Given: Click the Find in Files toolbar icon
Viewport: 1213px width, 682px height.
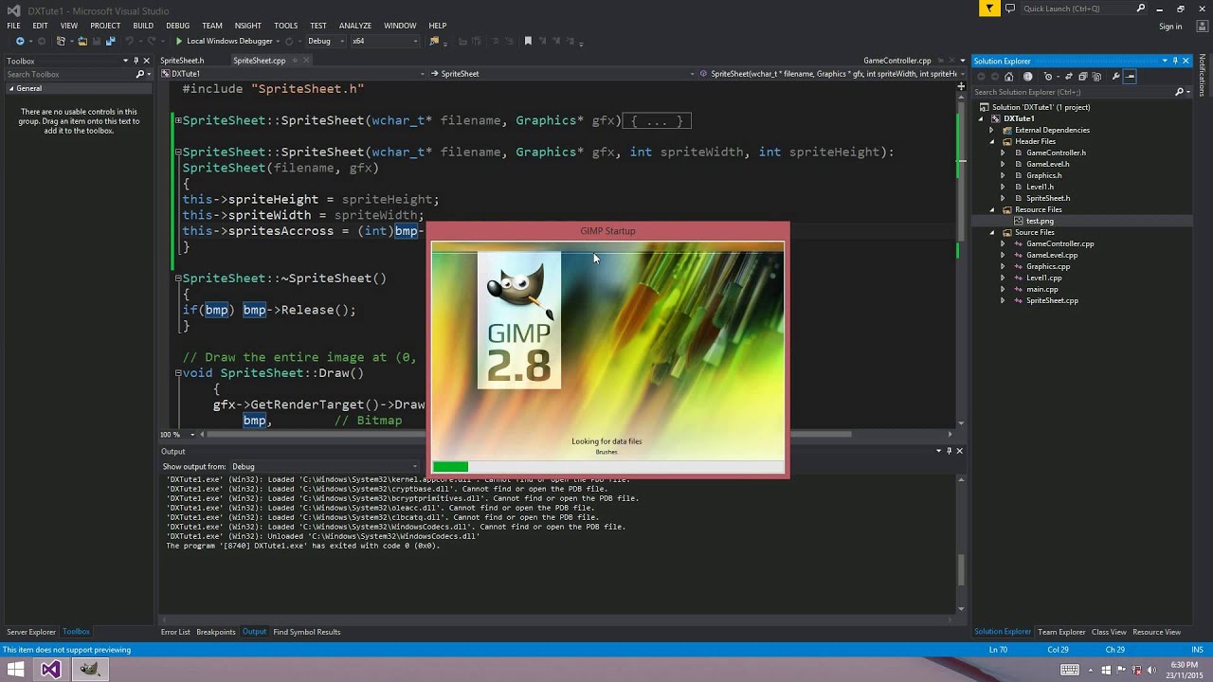Looking at the screenshot, I should [x=435, y=41].
